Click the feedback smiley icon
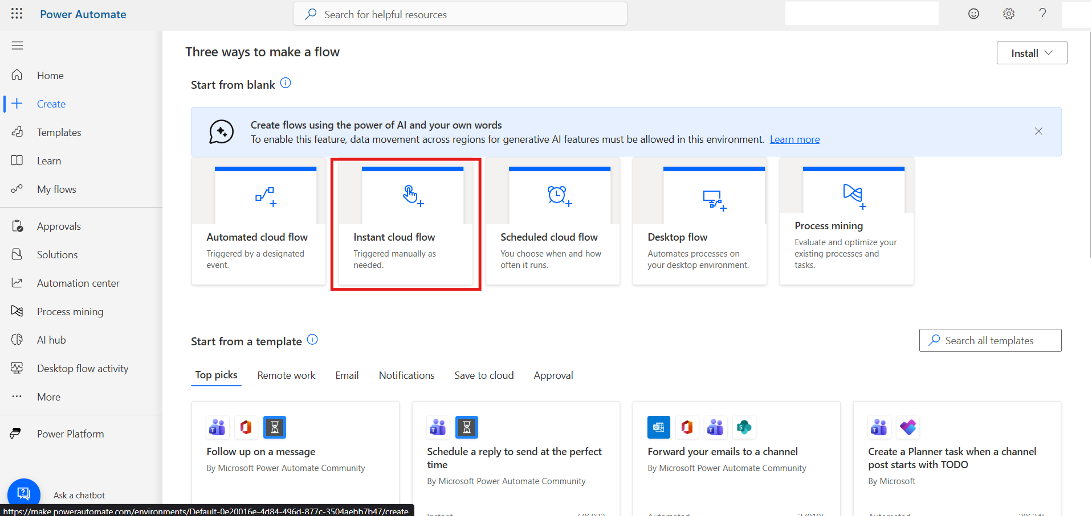Screen dimensions: 1092x516 click(973, 13)
